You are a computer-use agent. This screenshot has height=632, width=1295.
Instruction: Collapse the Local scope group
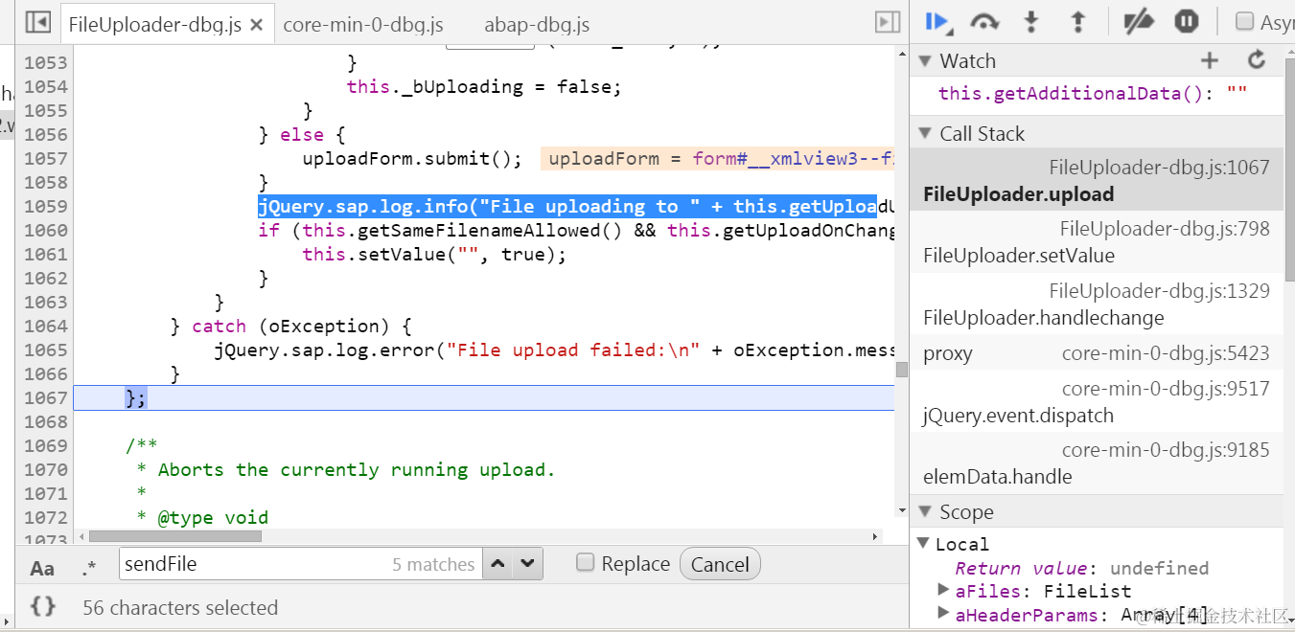[x=923, y=543]
